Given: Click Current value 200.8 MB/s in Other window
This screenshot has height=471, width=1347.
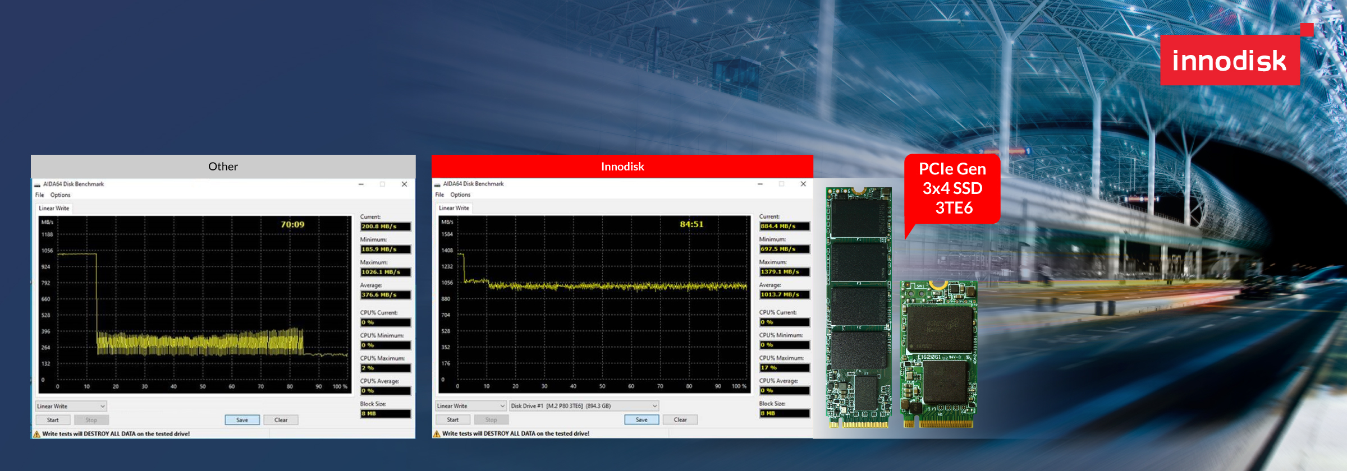Looking at the screenshot, I should coord(385,227).
